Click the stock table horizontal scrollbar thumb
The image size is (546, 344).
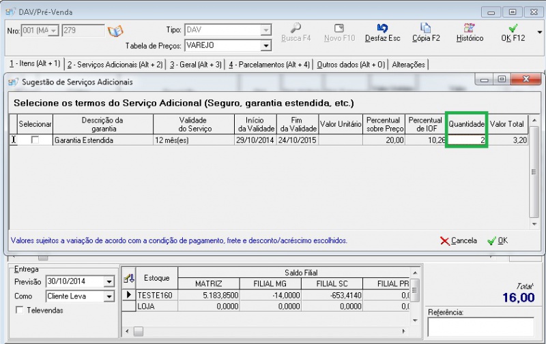(138, 331)
